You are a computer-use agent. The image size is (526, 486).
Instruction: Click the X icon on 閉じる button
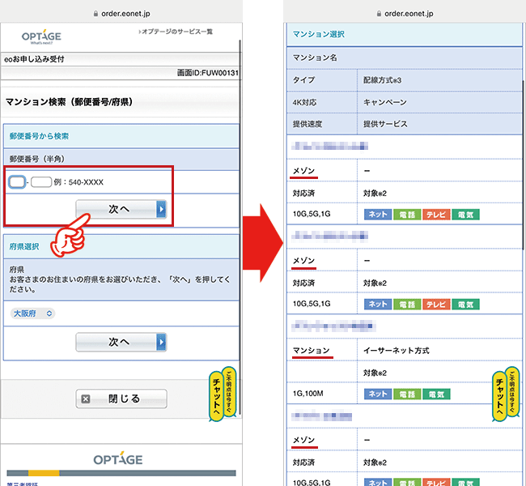click(x=86, y=399)
